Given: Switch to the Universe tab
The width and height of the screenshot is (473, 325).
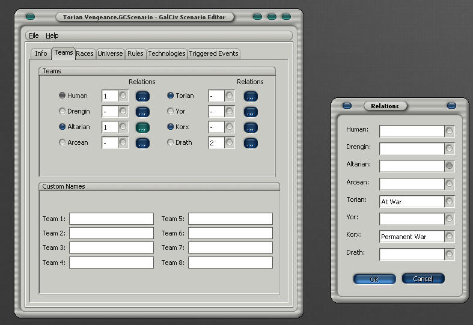Looking at the screenshot, I should click(110, 53).
